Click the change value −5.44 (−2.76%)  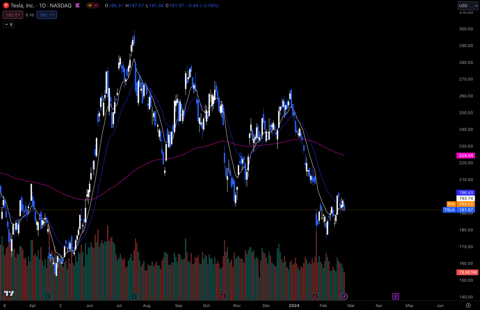click(x=202, y=6)
